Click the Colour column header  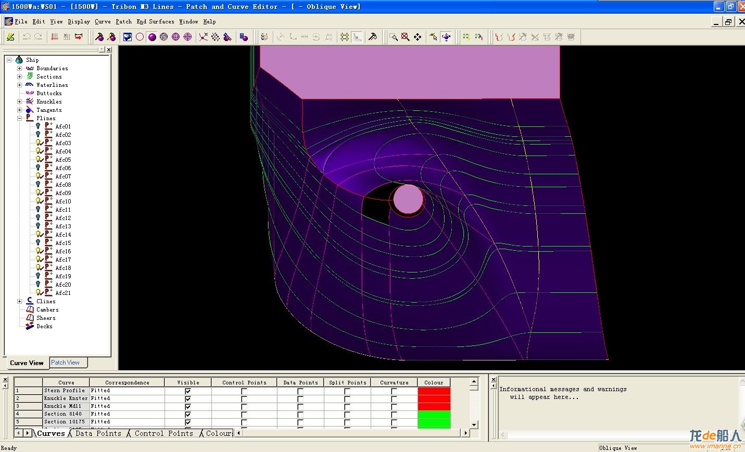pos(434,382)
